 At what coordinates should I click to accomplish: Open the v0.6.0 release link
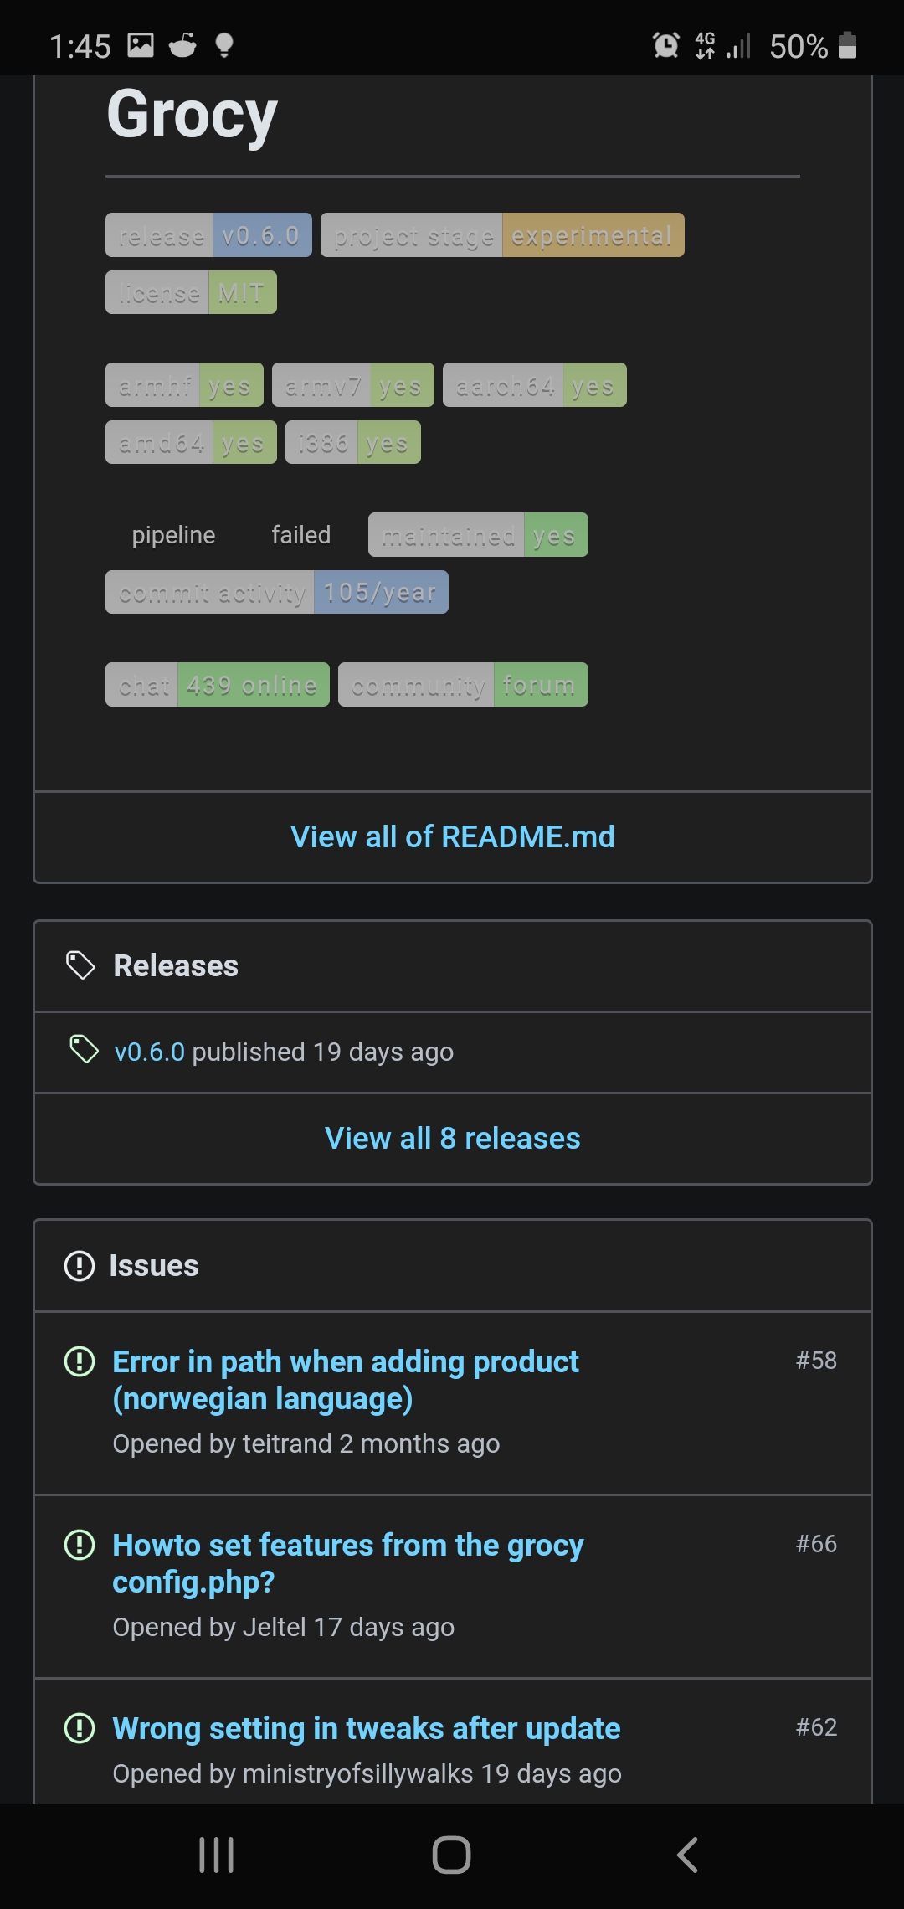149,1052
